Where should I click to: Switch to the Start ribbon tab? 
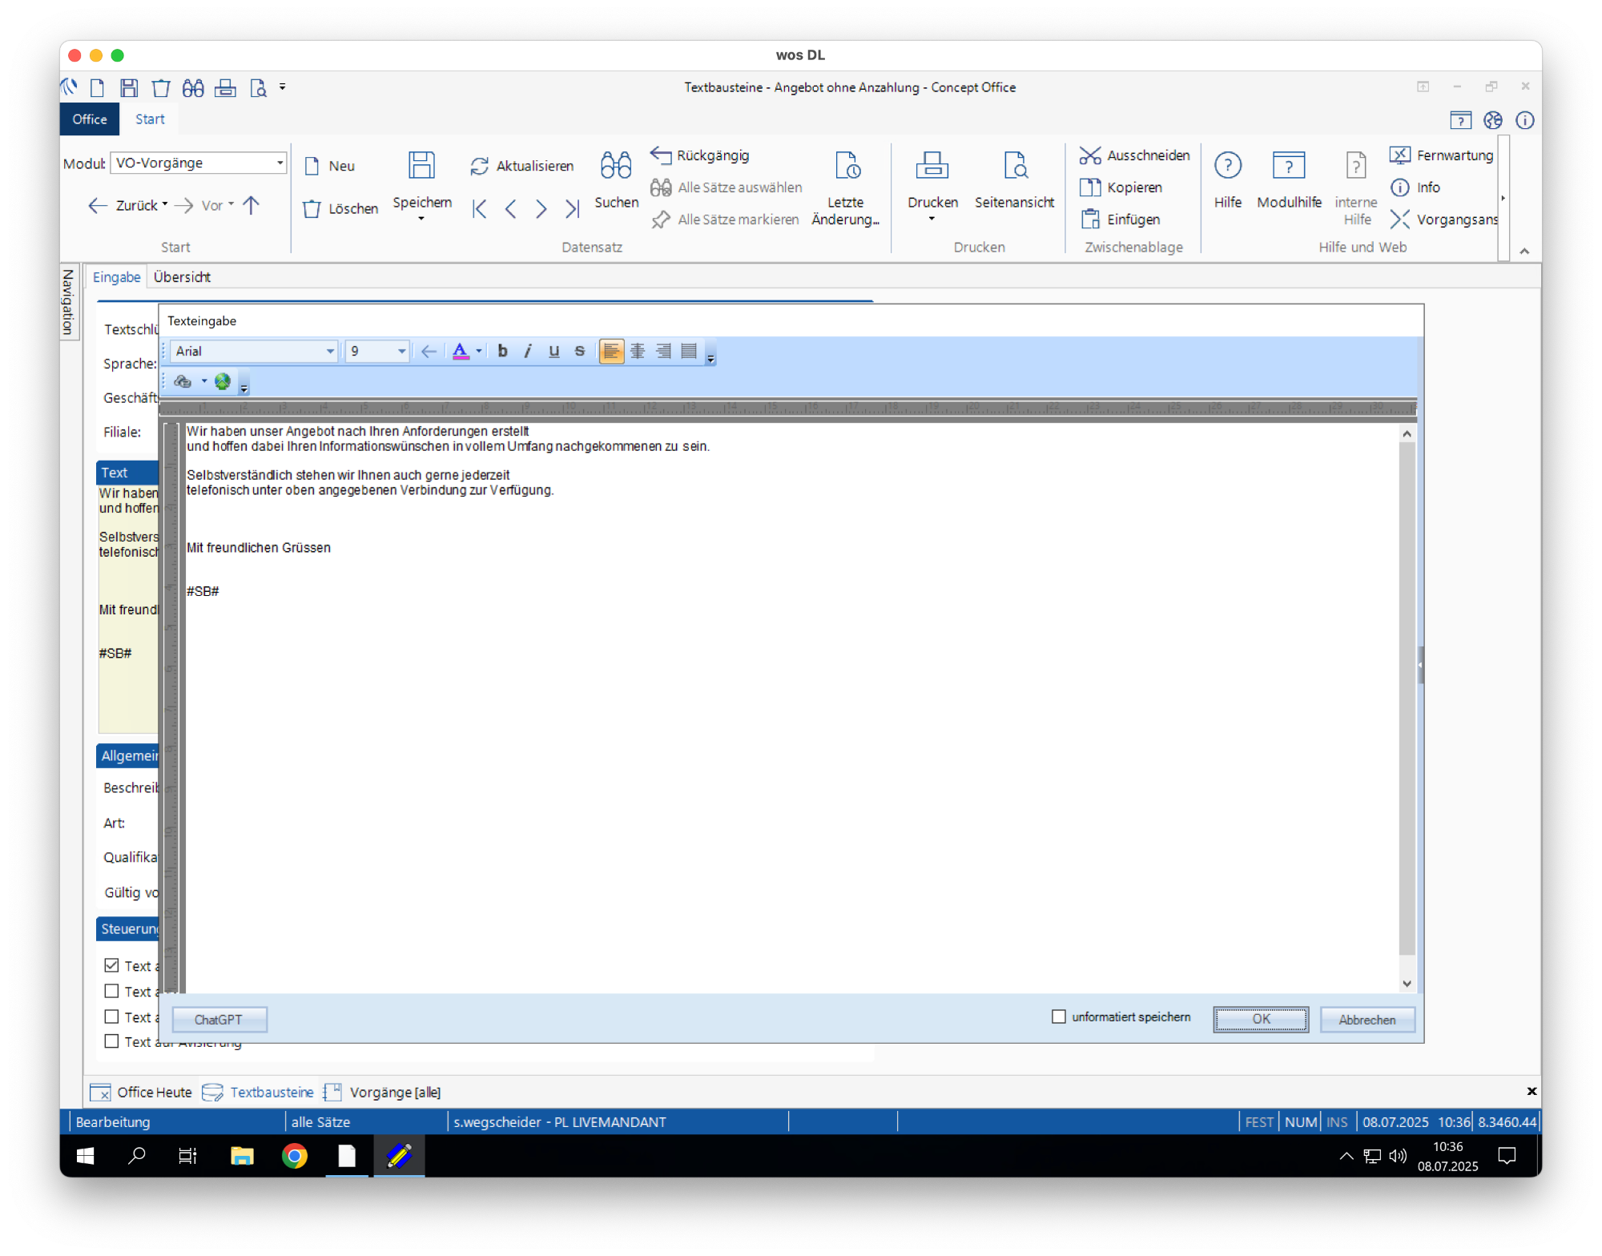point(150,119)
